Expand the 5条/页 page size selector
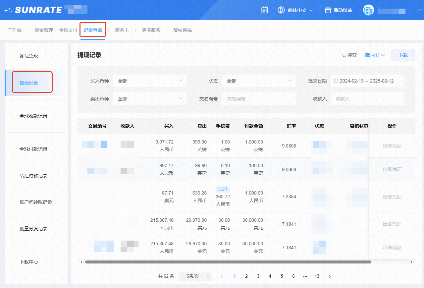This screenshot has width=424, height=288. [195, 276]
